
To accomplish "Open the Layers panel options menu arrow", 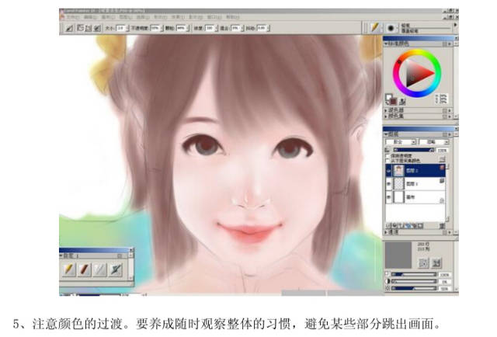I will pyautogui.click(x=450, y=134).
